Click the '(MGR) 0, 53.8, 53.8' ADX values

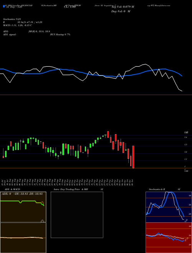[39, 31]
